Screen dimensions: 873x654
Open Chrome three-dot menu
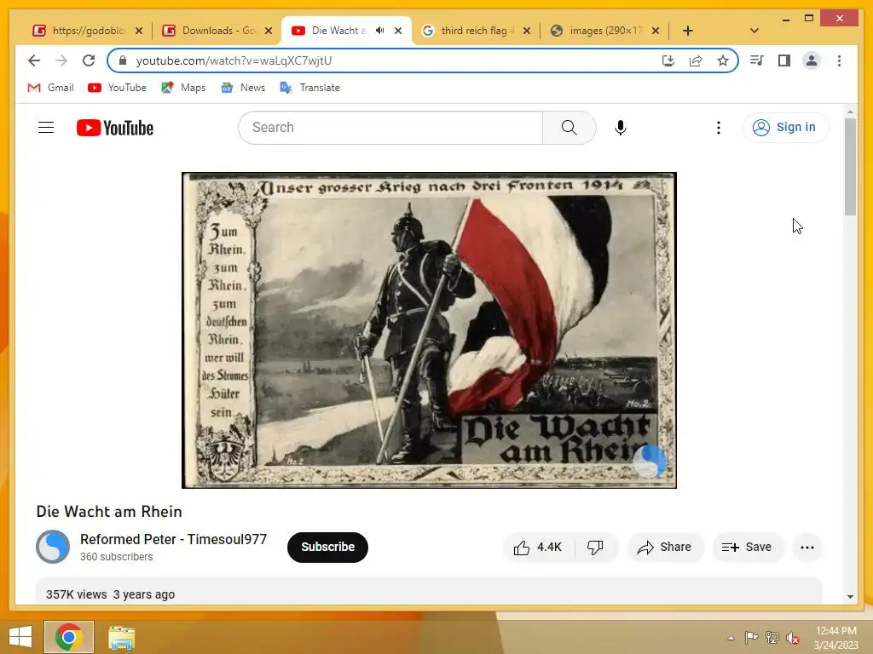[839, 60]
